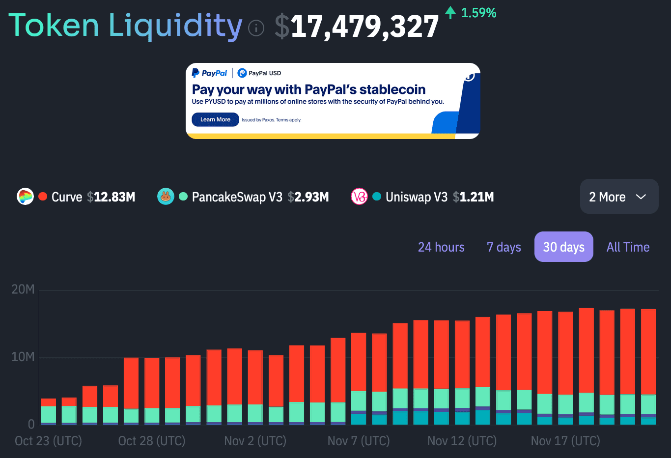Click the PayPal logo in the ad
The width and height of the screenshot is (671, 458).
[x=210, y=73]
